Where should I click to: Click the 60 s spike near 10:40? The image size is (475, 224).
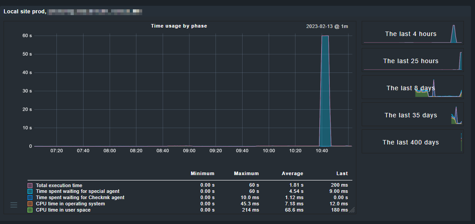(325, 89)
